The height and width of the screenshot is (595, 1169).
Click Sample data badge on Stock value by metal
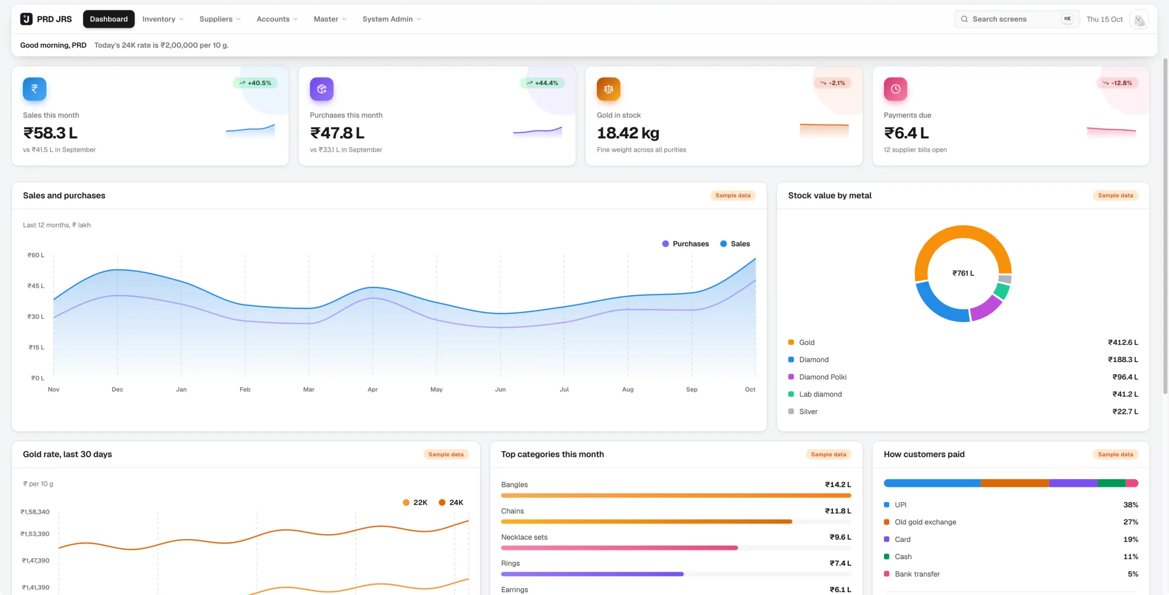[x=1115, y=196]
